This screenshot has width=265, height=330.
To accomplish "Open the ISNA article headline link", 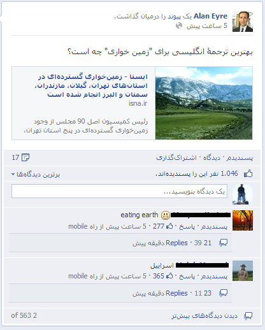I will 91,85.
